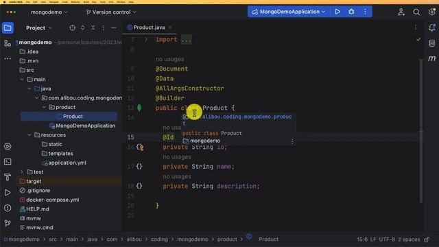Image resolution: width=439 pixels, height=247 pixels.
Task: Open the Notifications bell
Action: pos(431,27)
